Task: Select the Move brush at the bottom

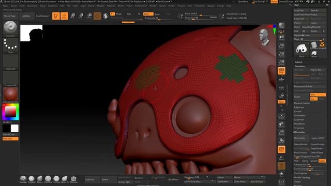Action: (x=40, y=179)
